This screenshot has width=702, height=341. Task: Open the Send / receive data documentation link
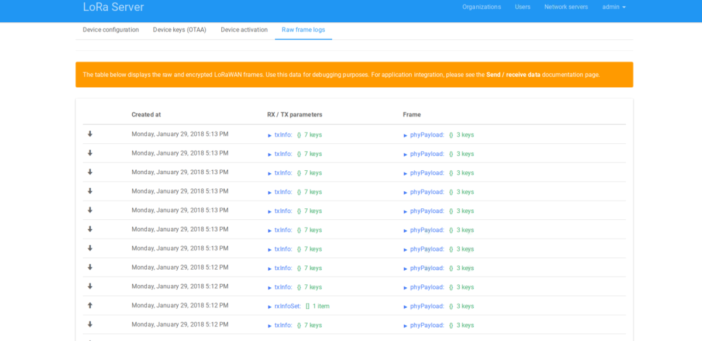[x=513, y=75]
